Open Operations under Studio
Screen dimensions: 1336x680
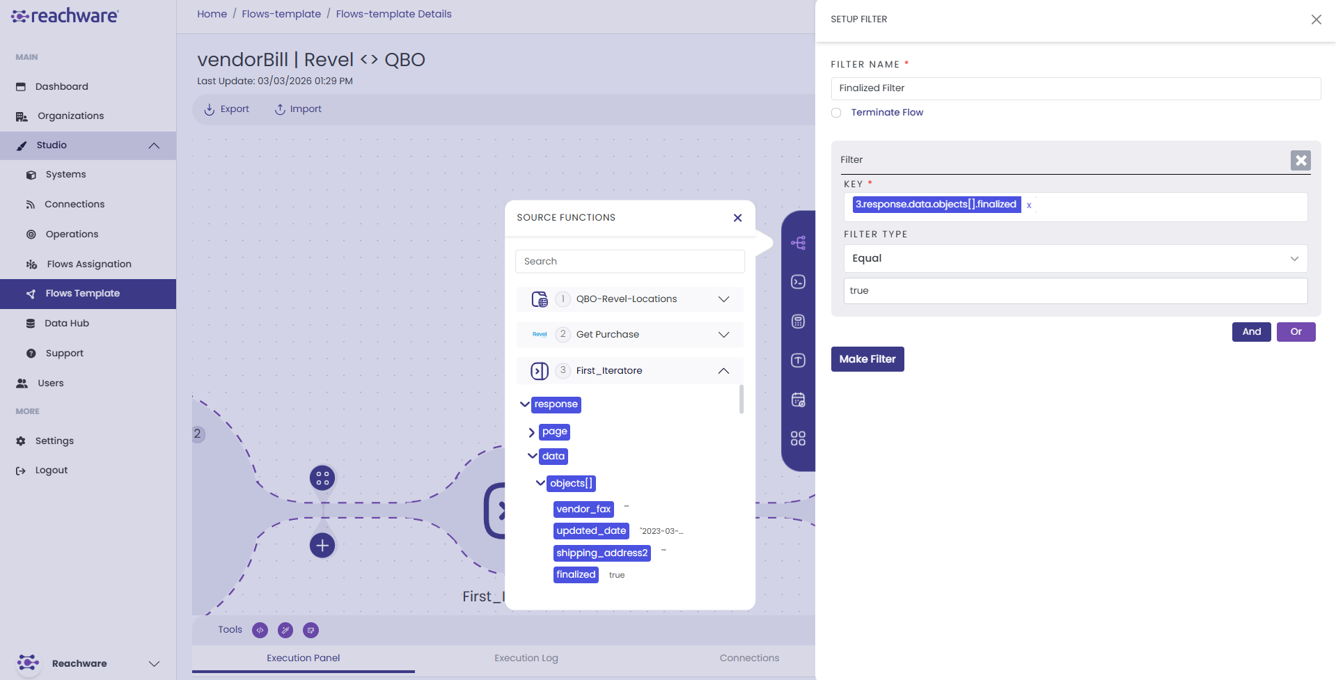pos(72,235)
